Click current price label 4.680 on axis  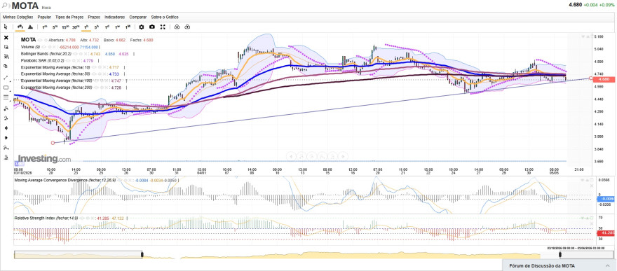pyautogui.click(x=603, y=79)
